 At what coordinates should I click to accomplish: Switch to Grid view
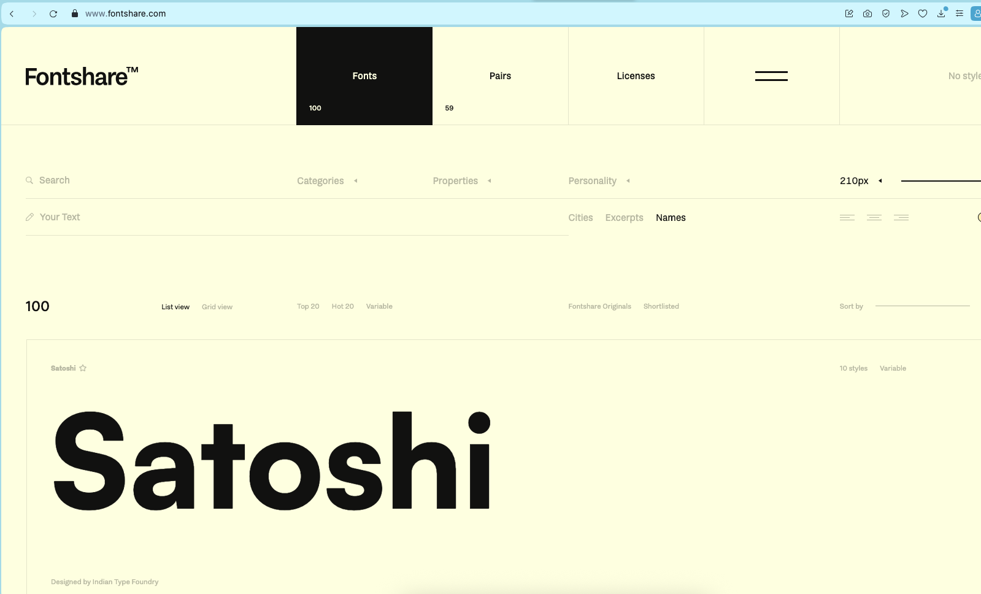[x=217, y=307]
